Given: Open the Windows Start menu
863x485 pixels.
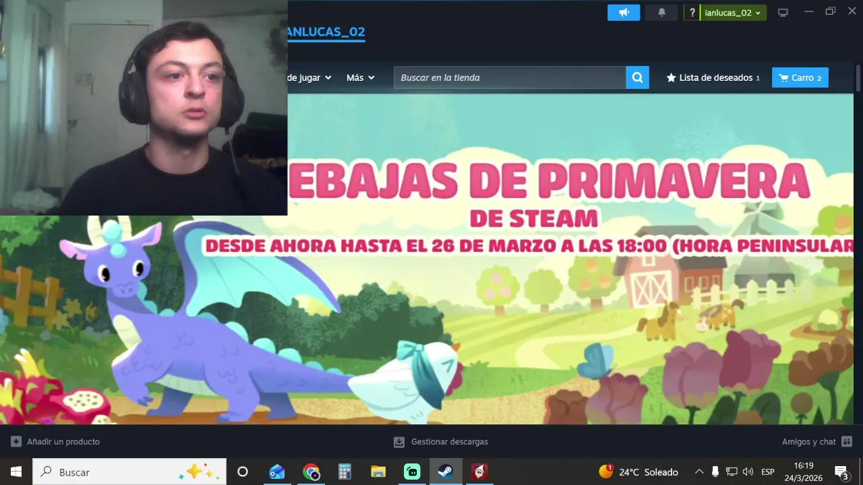Looking at the screenshot, I should [16, 472].
